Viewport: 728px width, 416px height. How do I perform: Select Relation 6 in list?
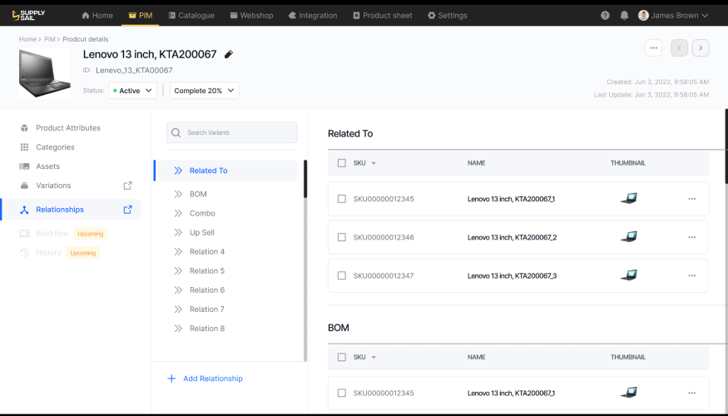tap(207, 290)
